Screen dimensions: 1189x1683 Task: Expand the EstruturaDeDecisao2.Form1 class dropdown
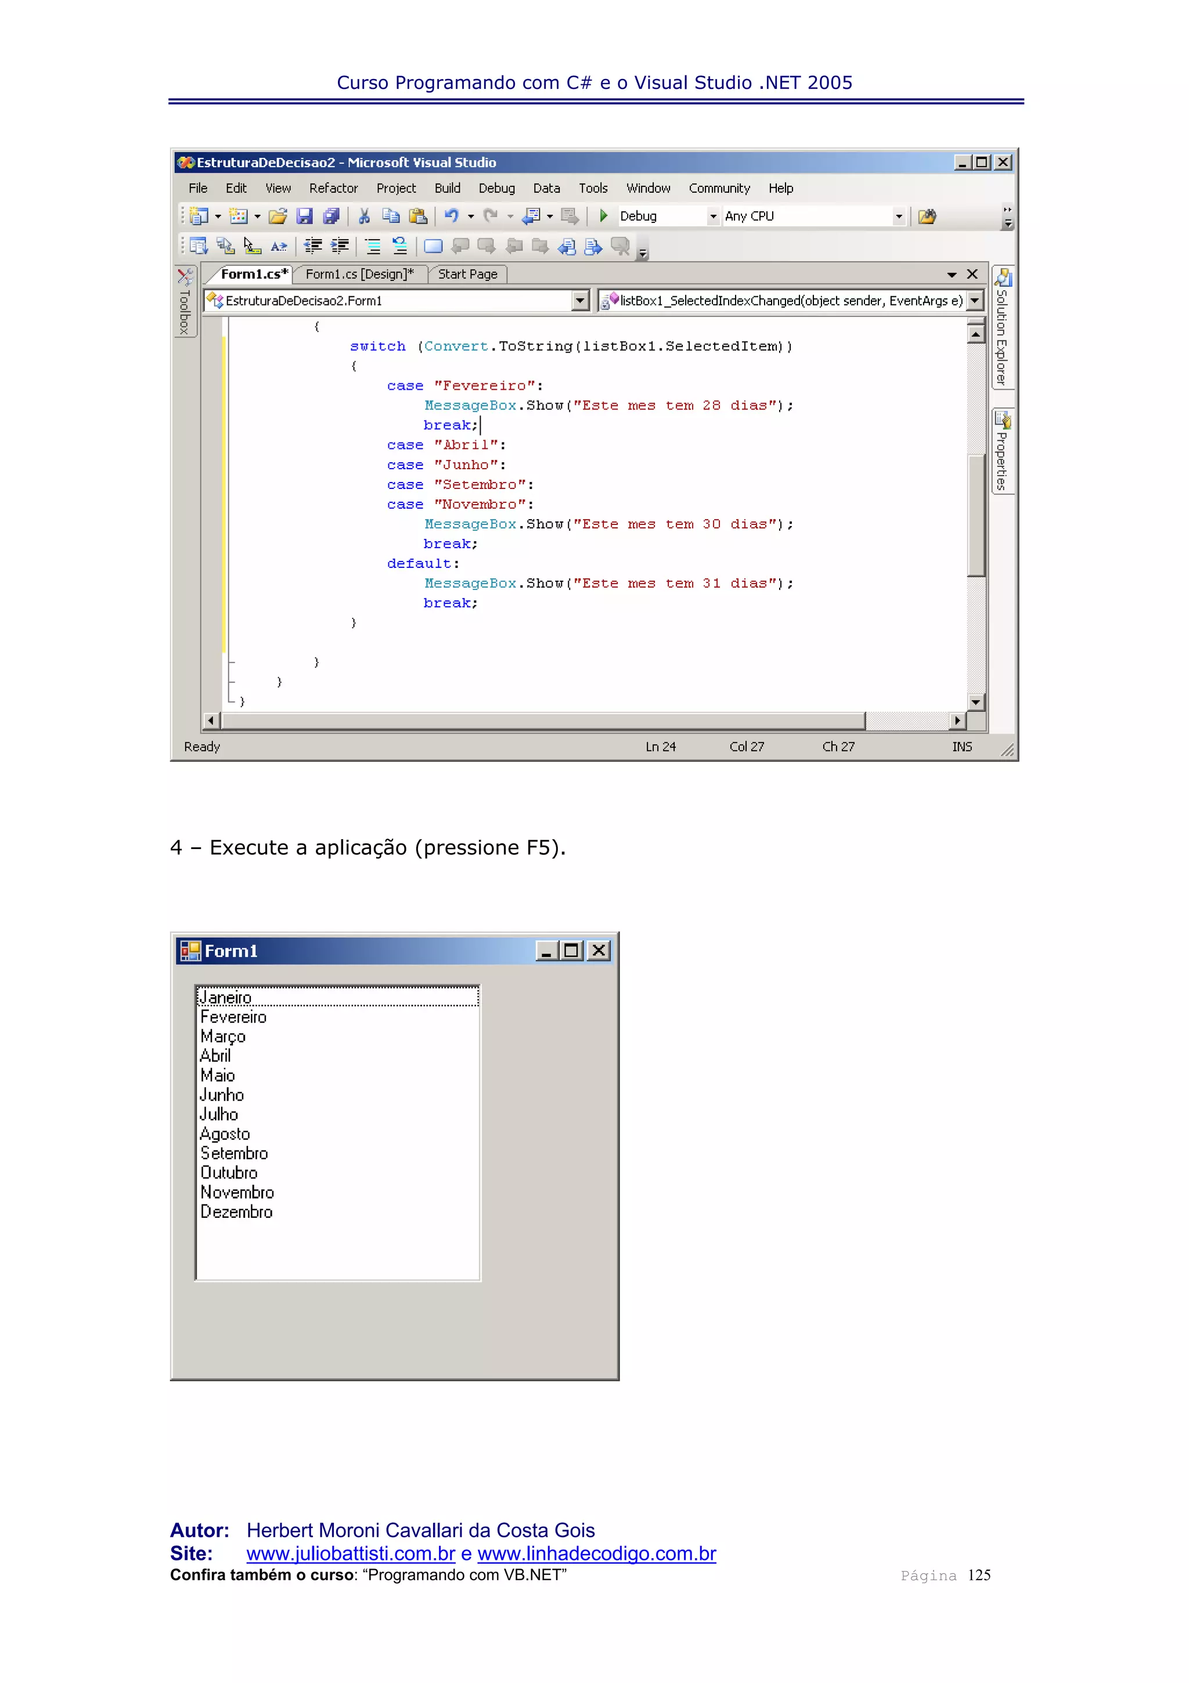point(580,301)
